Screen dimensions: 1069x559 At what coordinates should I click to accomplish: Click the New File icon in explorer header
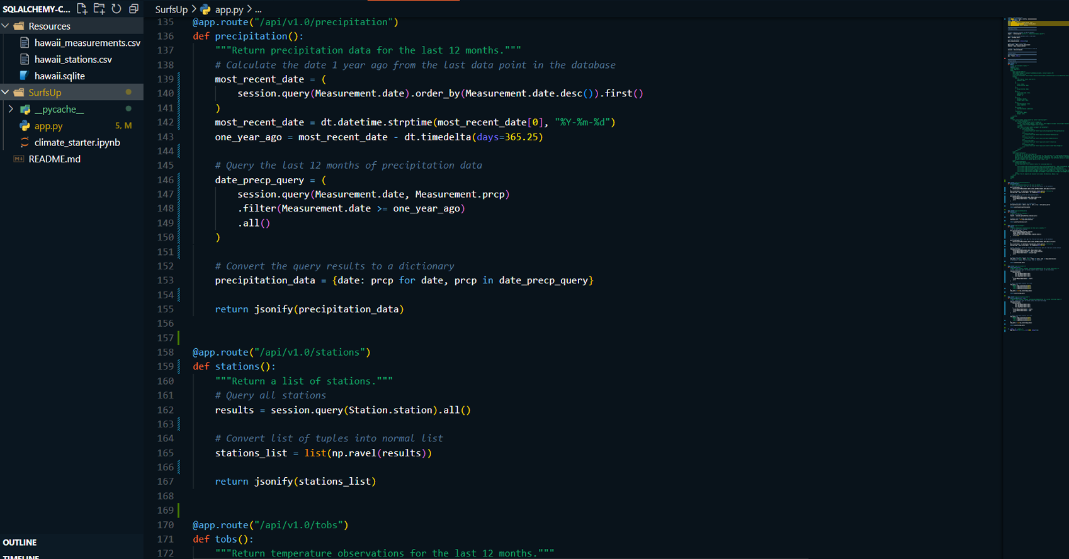pos(82,9)
